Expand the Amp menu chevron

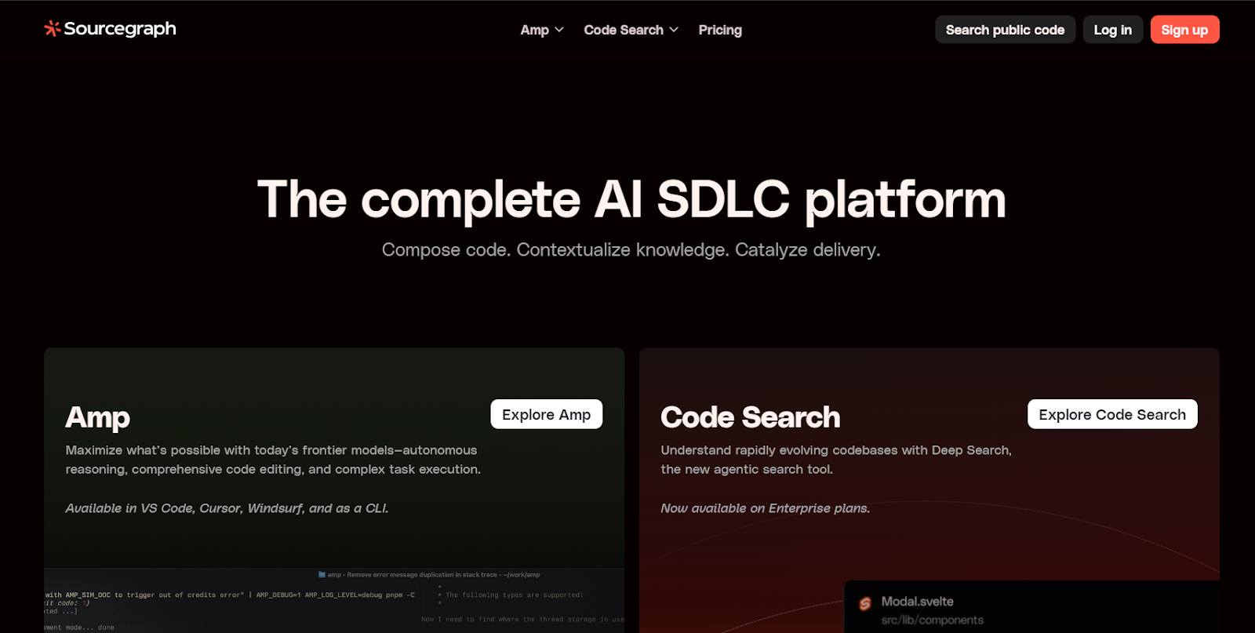(x=559, y=30)
